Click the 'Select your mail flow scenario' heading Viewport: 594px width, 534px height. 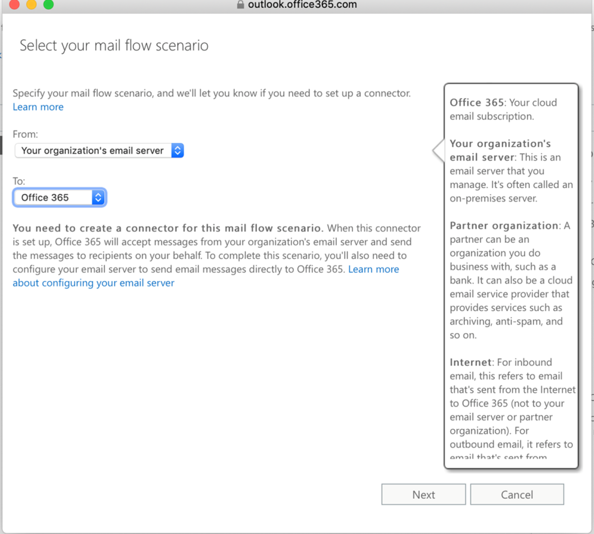(x=114, y=45)
